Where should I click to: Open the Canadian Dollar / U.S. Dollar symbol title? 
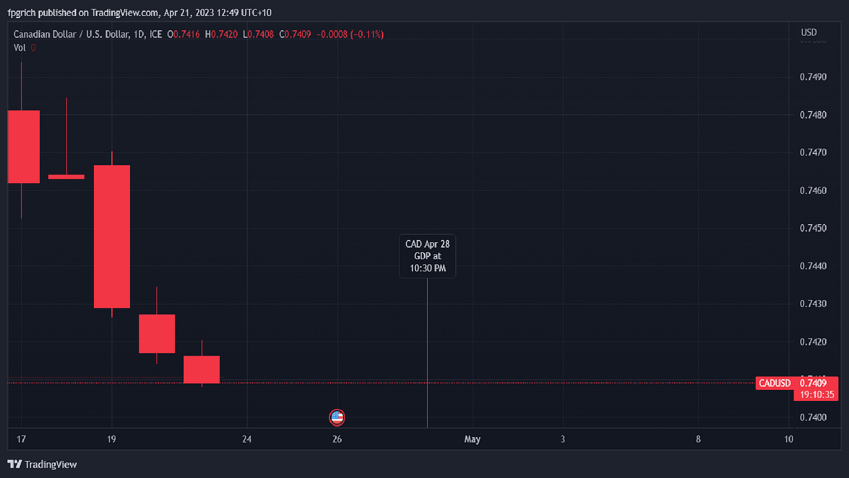point(71,35)
